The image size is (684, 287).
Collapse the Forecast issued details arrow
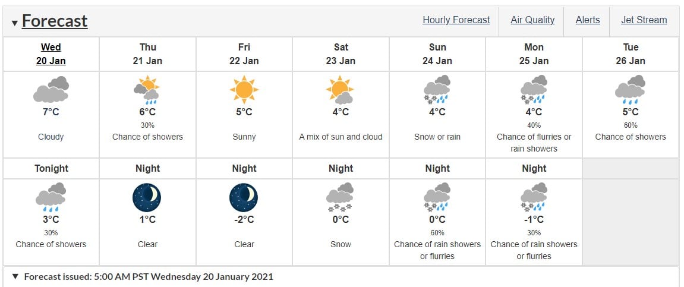coord(15,276)
